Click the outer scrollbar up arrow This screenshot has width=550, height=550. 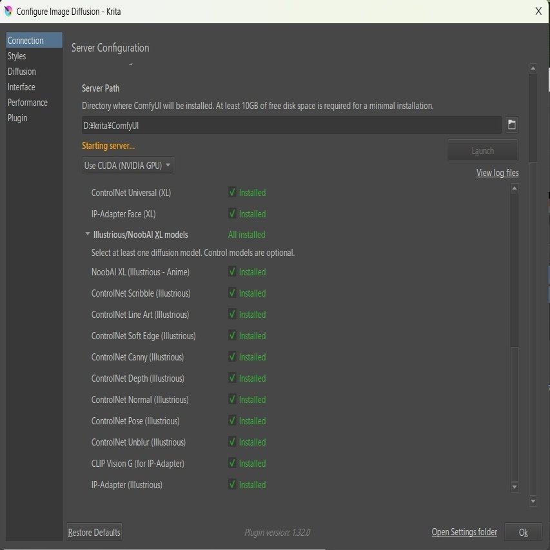(533, 68)
